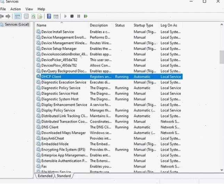Click Automatic startup type of DHCP Client
Screen dimensions: 224x184
coord(142,77)
